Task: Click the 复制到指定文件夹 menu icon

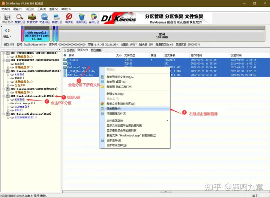Action: click(102, 77)
